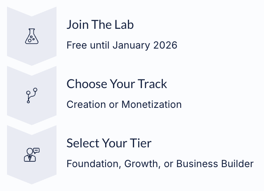The width and height of the screenshot is (264, 191).
Task: Click the downward arrow tip below the branch icon
Action: pos(31,121)
